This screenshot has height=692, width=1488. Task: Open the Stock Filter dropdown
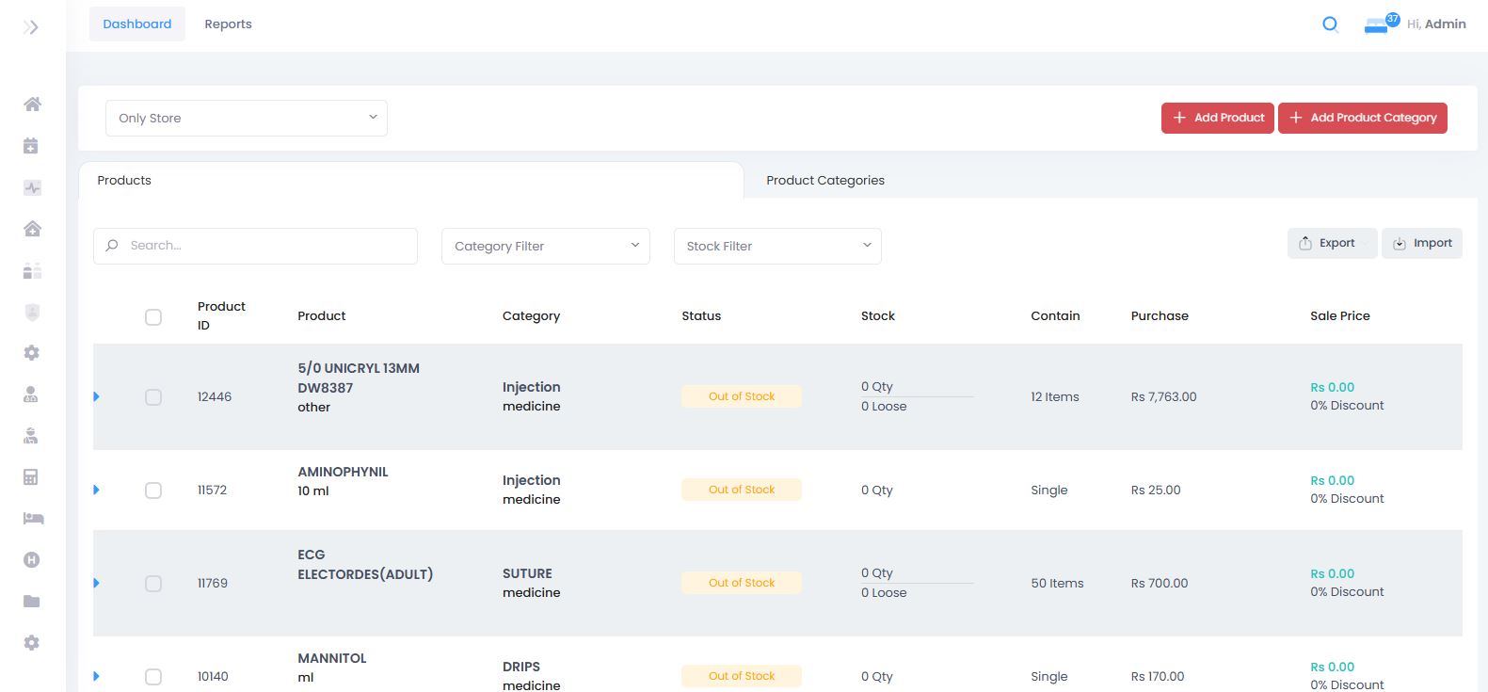click(777, 246)
